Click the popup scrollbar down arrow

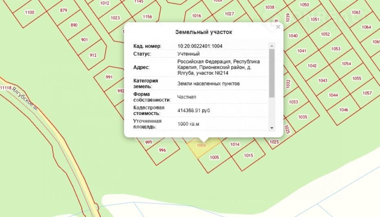(272, 128)
